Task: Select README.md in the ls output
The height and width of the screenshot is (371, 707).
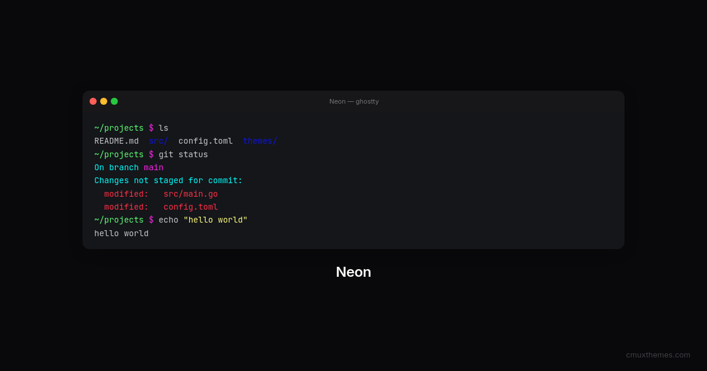Action: (x=117, y=141)
